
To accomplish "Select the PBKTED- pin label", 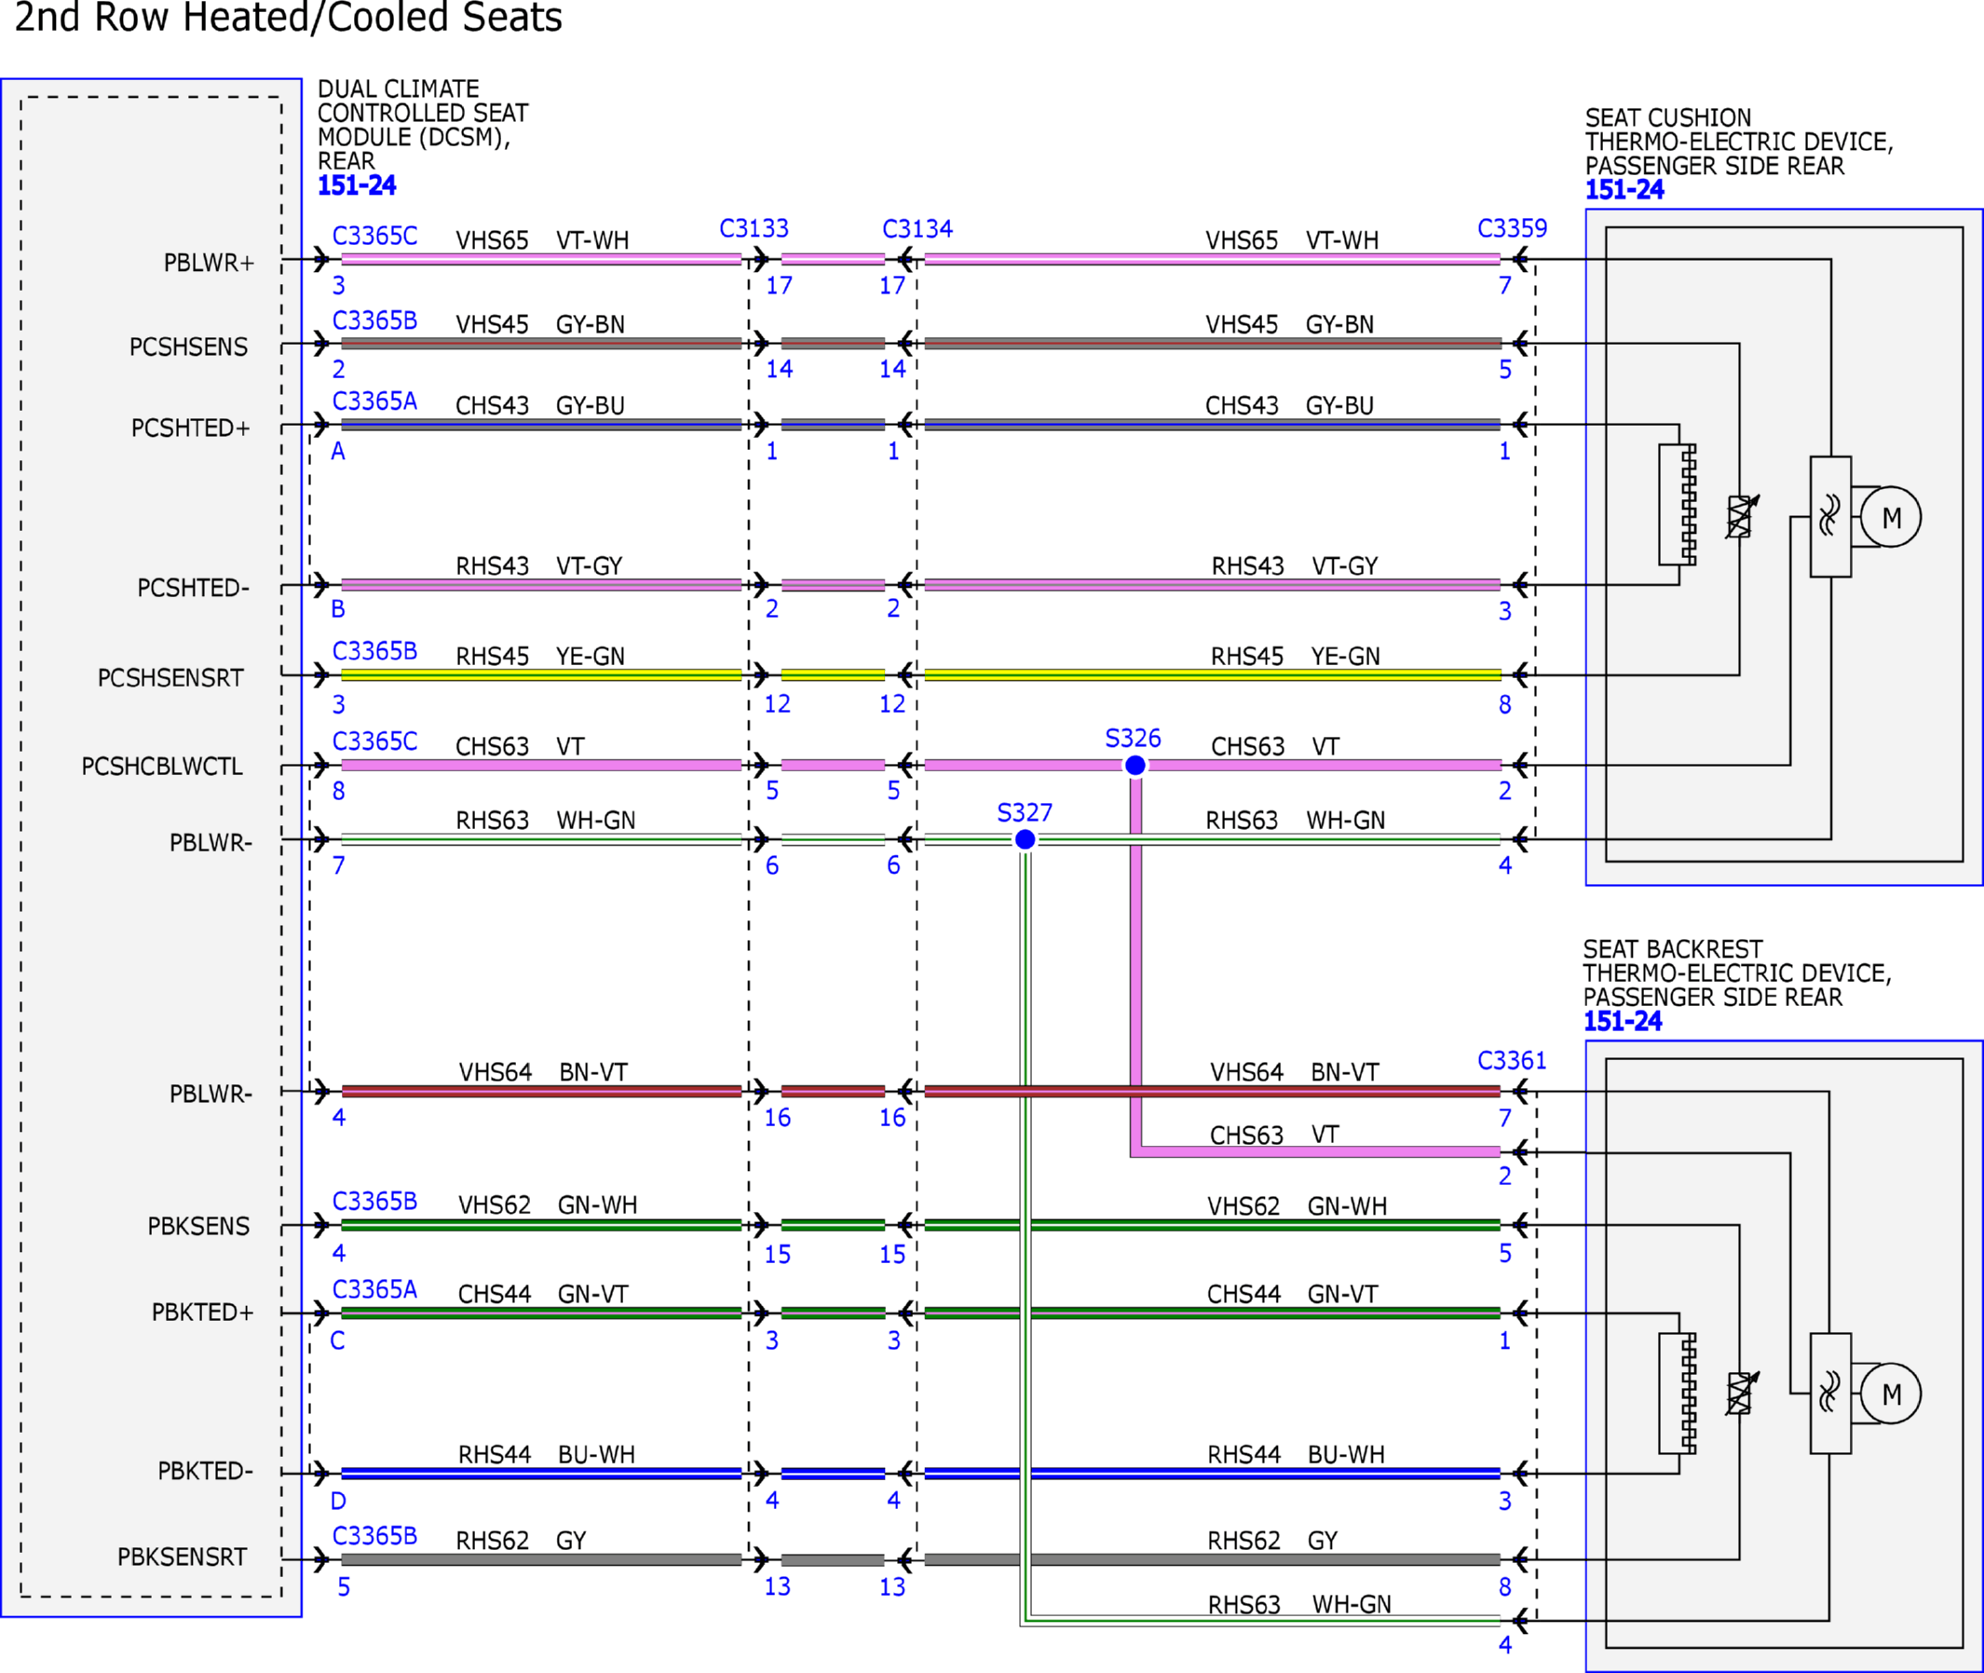I will pos(205,1471).
